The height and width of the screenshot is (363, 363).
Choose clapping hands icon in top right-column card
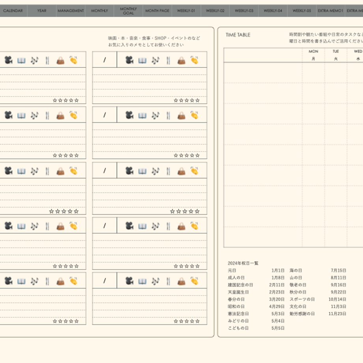[x=195, y=60]
